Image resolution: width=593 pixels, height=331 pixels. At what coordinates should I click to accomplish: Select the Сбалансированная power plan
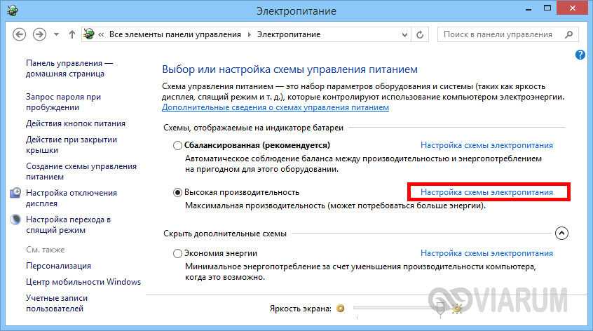177,145
